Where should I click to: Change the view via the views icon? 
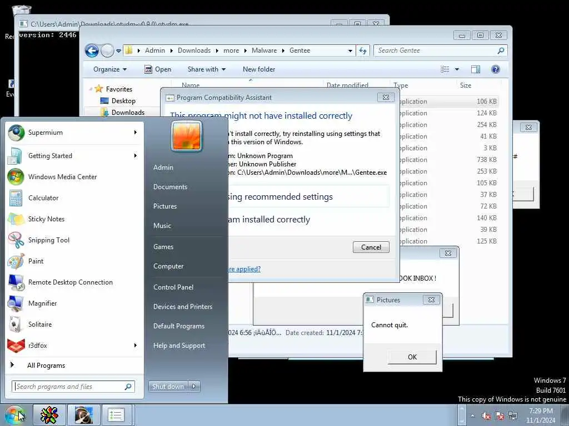(445, 69)
